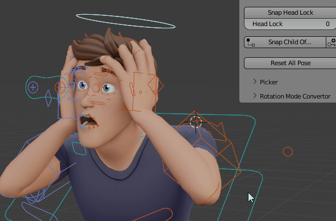Select the small orange circle control on the floor
The height and width of the screenshot is (221, 336).
pyautogui.click(x=288, y=152)
